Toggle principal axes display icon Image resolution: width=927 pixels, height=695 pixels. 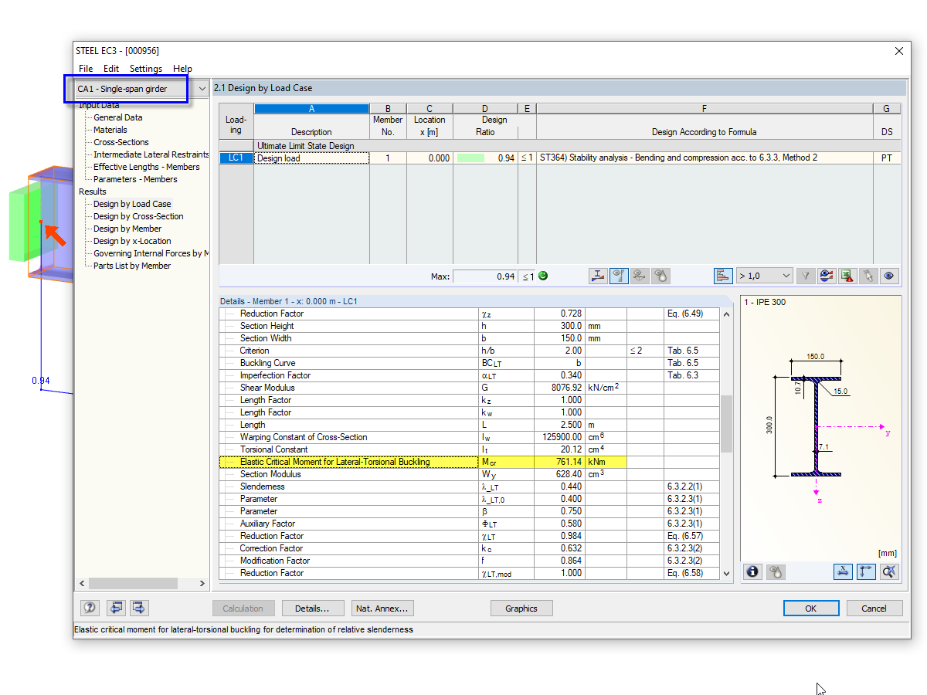pyautogui.click(x=866, y=571)
